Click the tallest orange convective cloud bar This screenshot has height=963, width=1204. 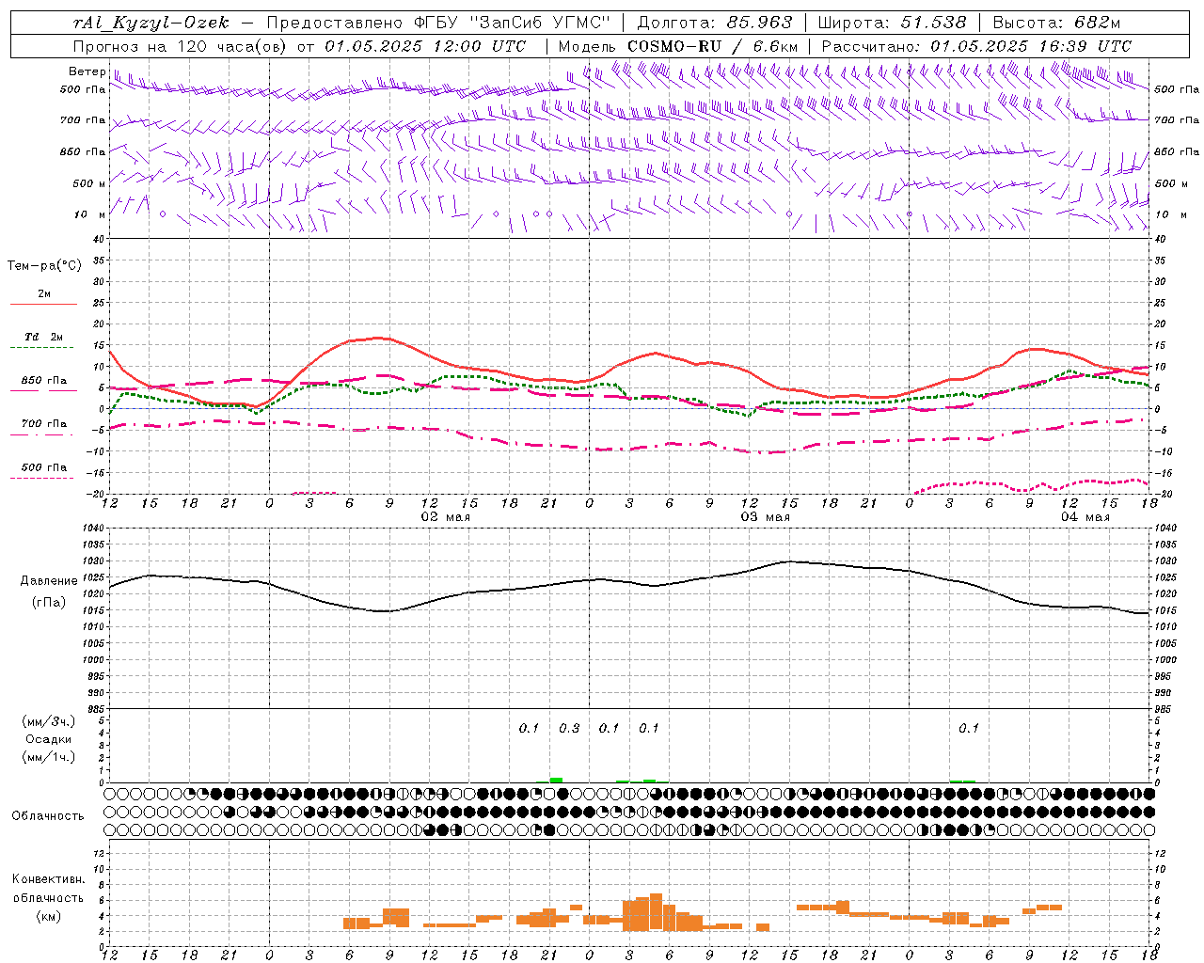click(656, 911)
